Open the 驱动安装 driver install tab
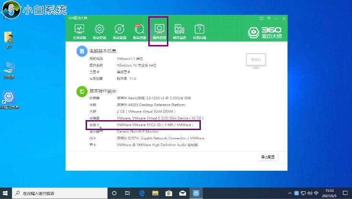Image resolution: width=352 pixels, height=199 pixels. (x=99, y=32)
